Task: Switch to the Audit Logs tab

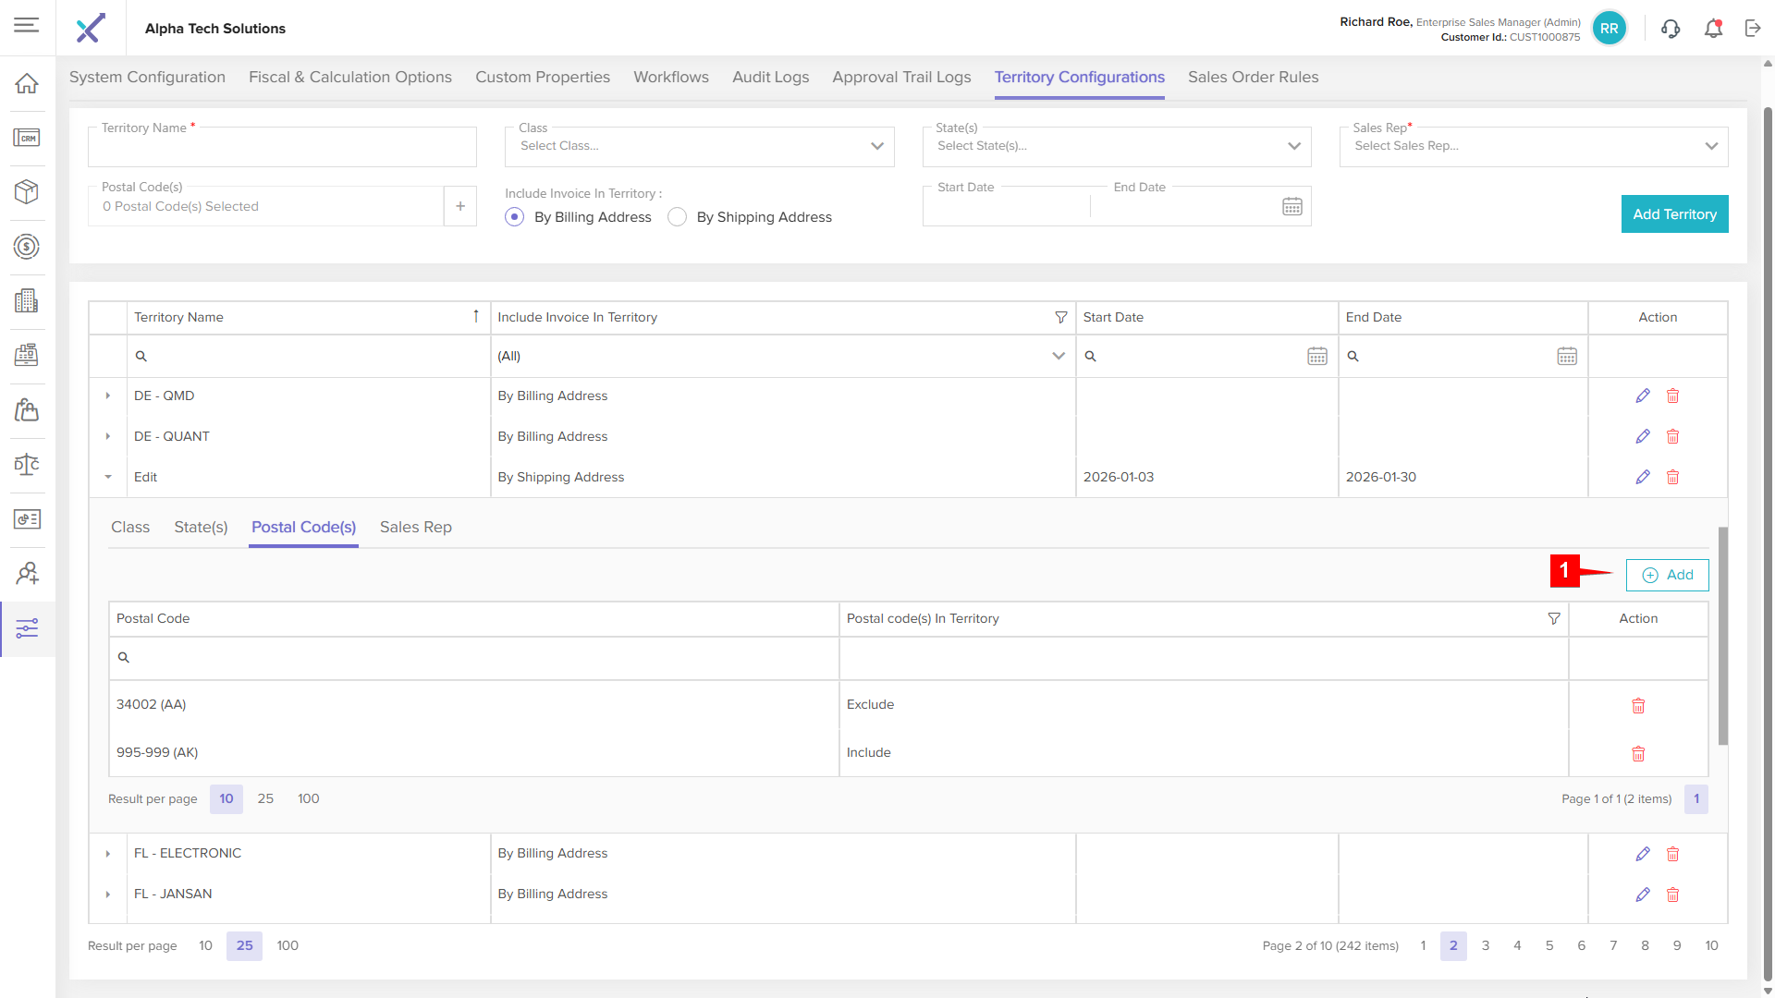Action: tap(770, 77)
